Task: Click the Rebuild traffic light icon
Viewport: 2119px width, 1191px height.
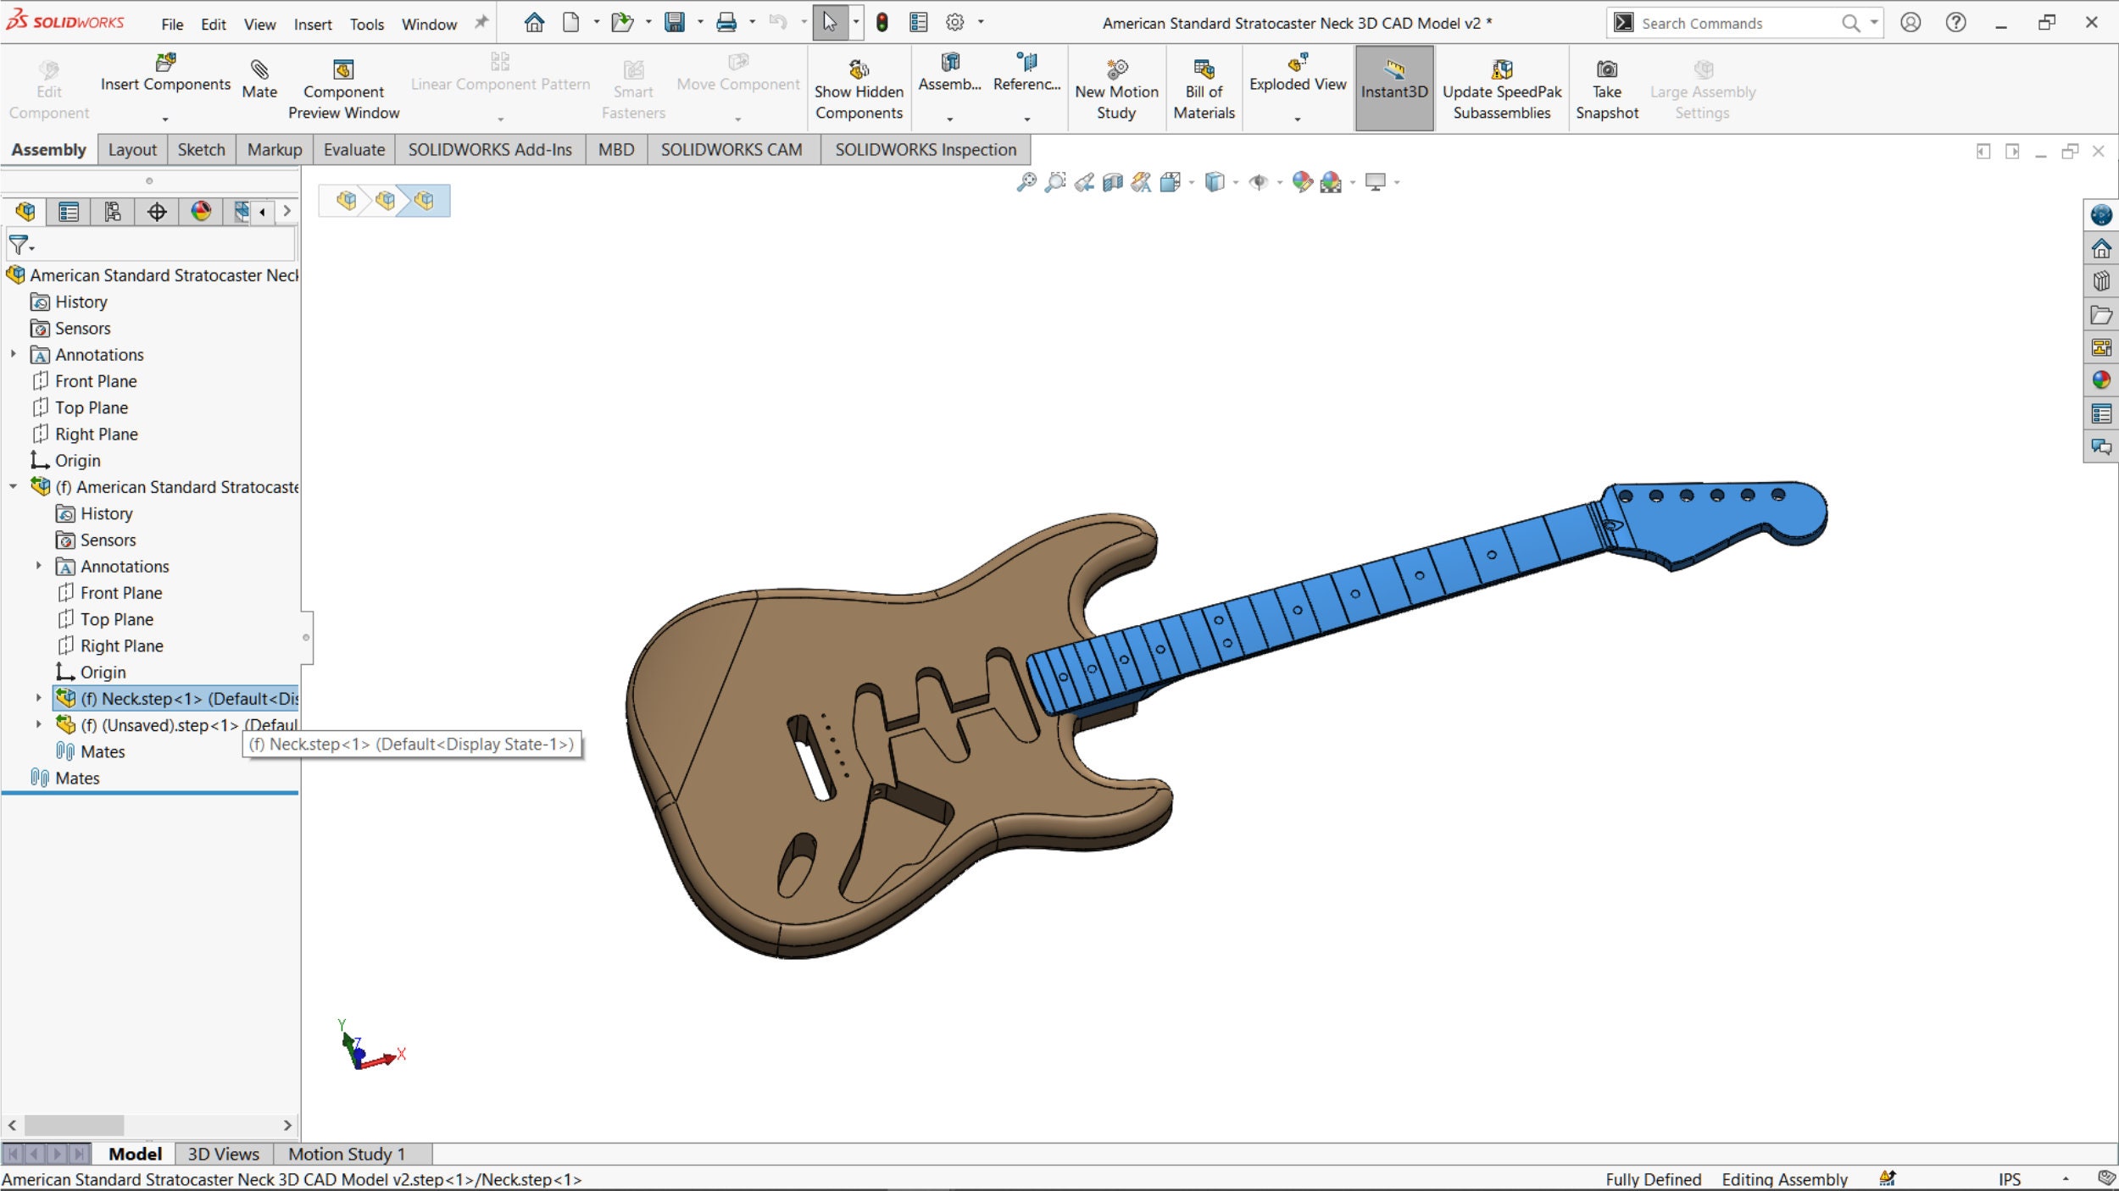Action: pos(882,23)
